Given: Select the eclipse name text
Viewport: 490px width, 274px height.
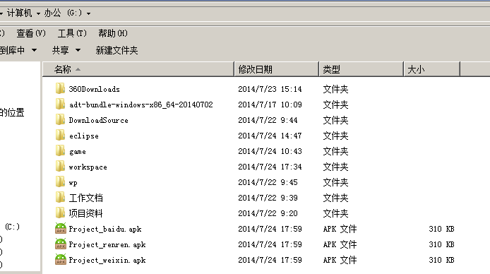Looking at the screenshot, I should point(84,136).
